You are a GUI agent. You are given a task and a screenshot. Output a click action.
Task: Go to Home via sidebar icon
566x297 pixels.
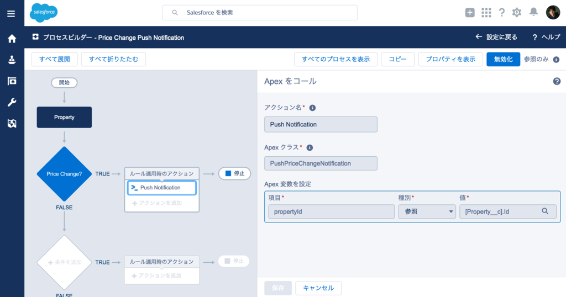[x=12, y=39]
